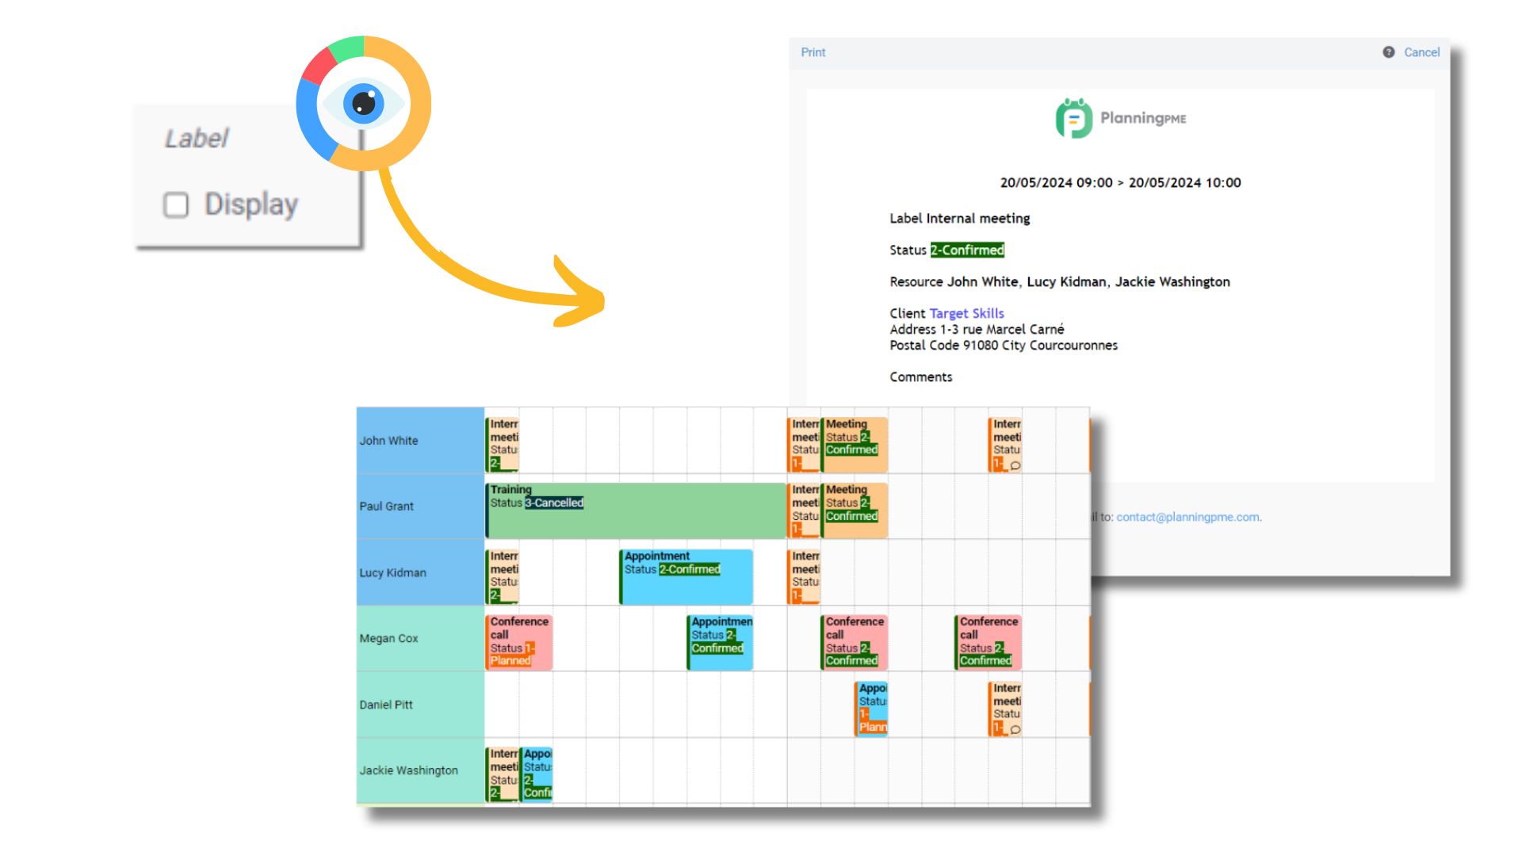Enable the Display checkbox
This screenshot has height=856, width=1522.
pyautogui.click(x=176, y=204)
